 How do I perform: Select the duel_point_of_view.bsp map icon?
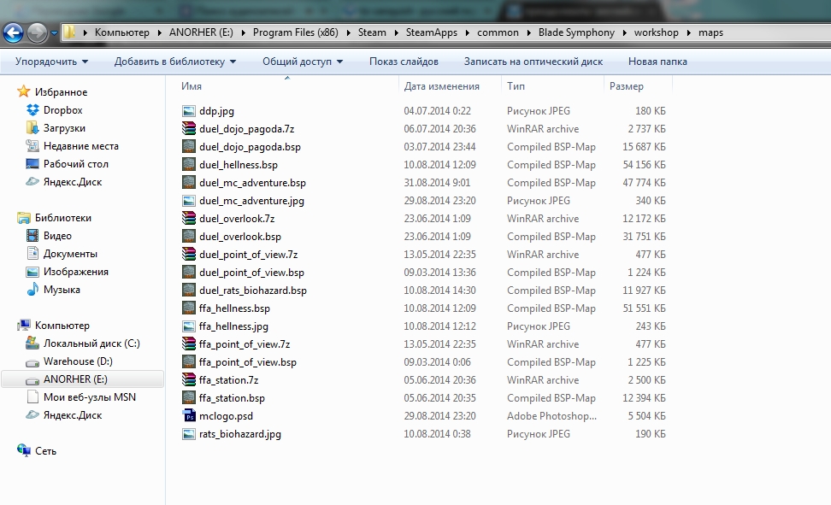coord(189,273)
